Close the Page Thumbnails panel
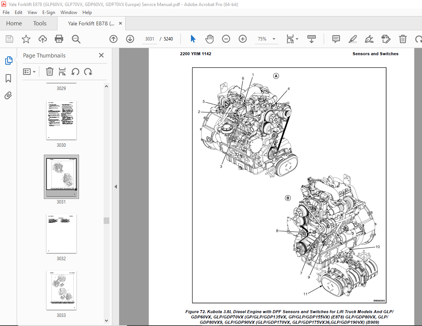Image resolution: width=422 pixels, height=326 pixels. [101, 55]
